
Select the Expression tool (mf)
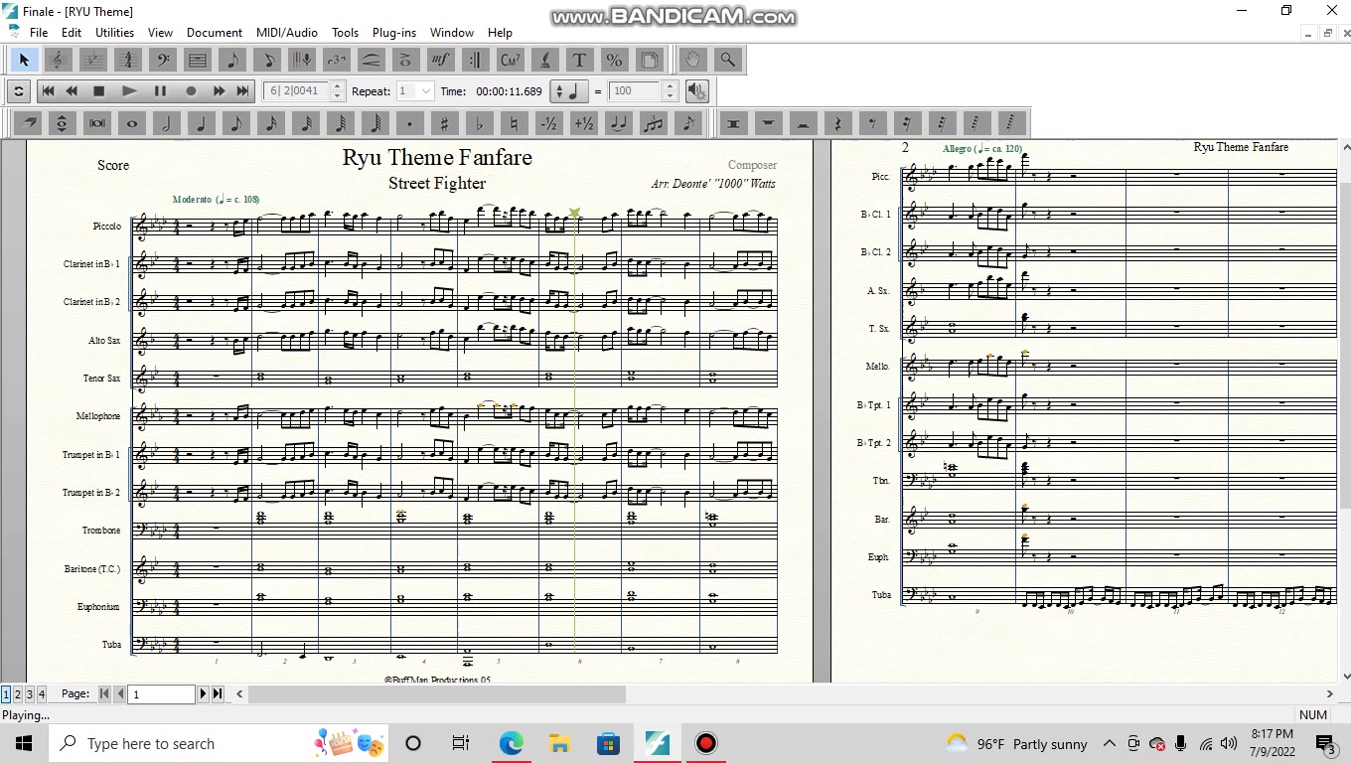point(441,61)
